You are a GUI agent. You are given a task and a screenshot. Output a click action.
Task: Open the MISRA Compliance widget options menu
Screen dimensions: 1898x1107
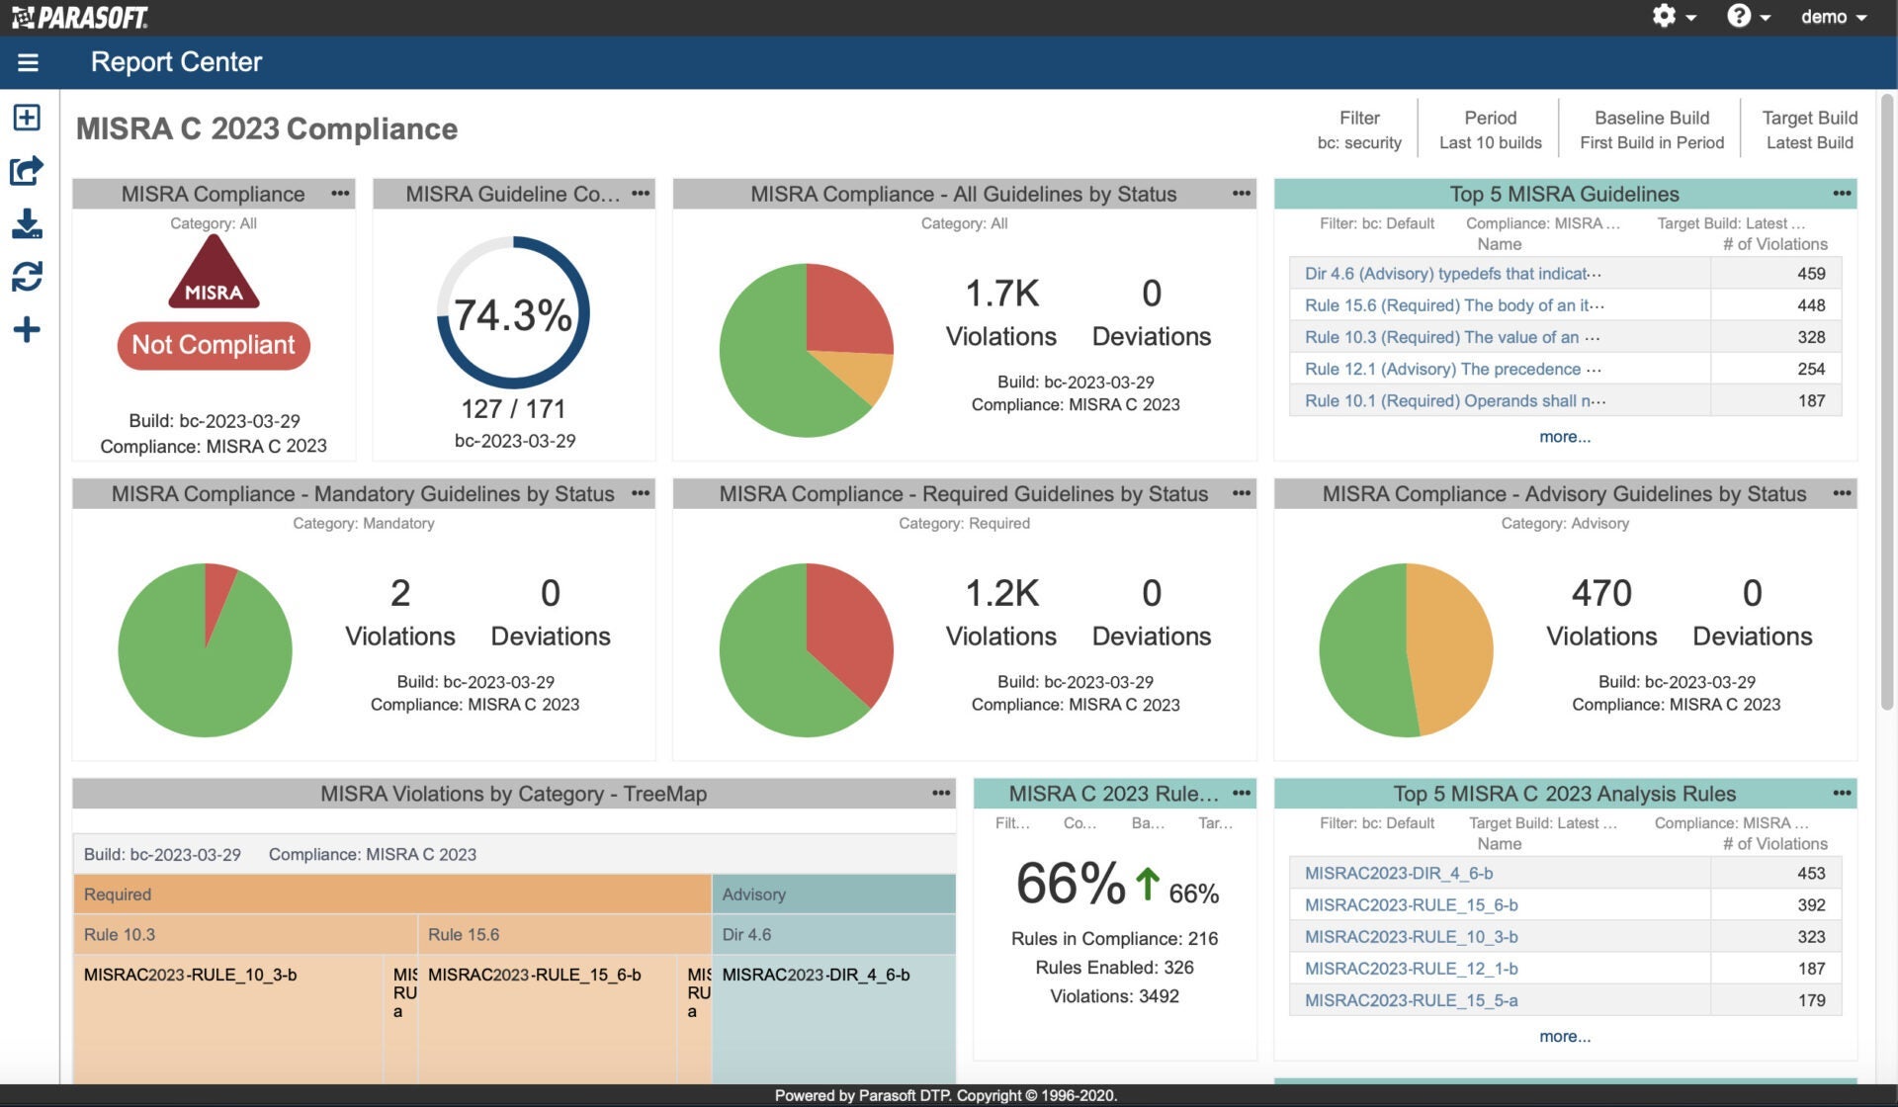coord(340,194)
